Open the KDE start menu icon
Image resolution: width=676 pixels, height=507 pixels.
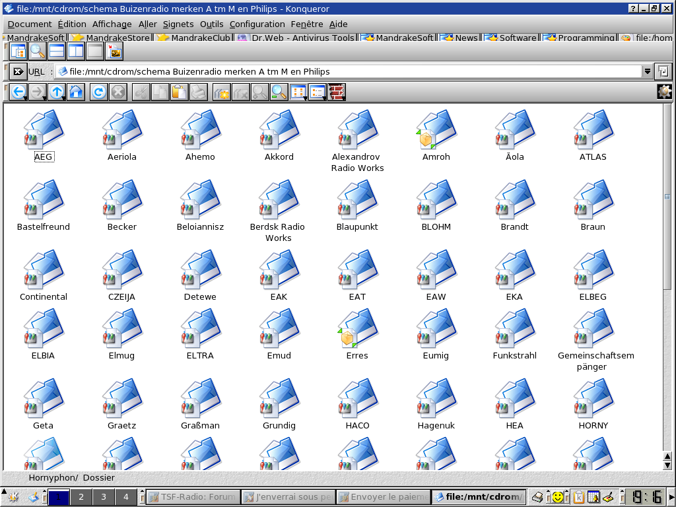(13, 496)
